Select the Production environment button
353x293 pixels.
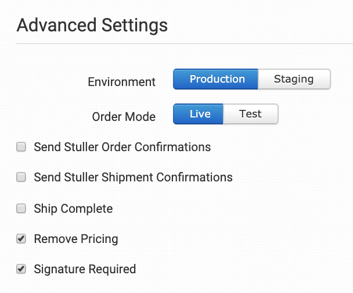click(215, 79)
